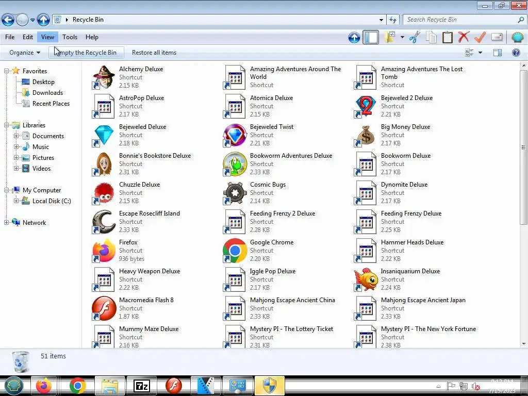Click Restore all items
This screenshot has height=396, width=528.
[154, 53]
